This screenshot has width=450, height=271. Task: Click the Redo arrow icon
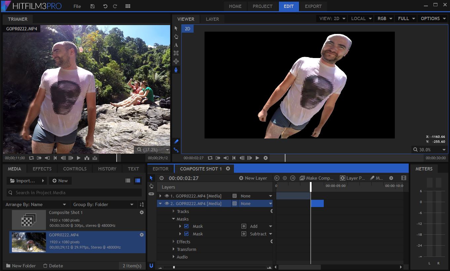coord(115,6)
